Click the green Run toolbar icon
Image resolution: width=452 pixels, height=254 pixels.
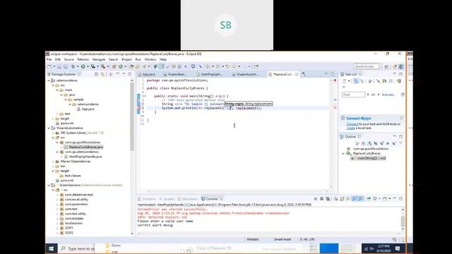[x=83, y=66]
